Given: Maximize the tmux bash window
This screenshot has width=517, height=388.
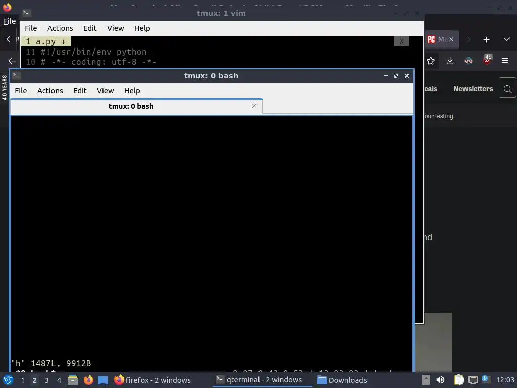Looking at the screenshot, I should [x=396, y=76].
